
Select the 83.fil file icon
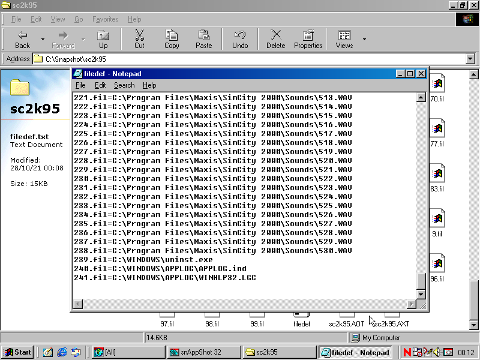point(437,173)
